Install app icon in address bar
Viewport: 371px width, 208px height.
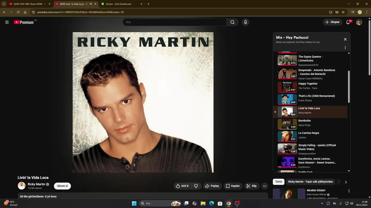tap(331, 12)
